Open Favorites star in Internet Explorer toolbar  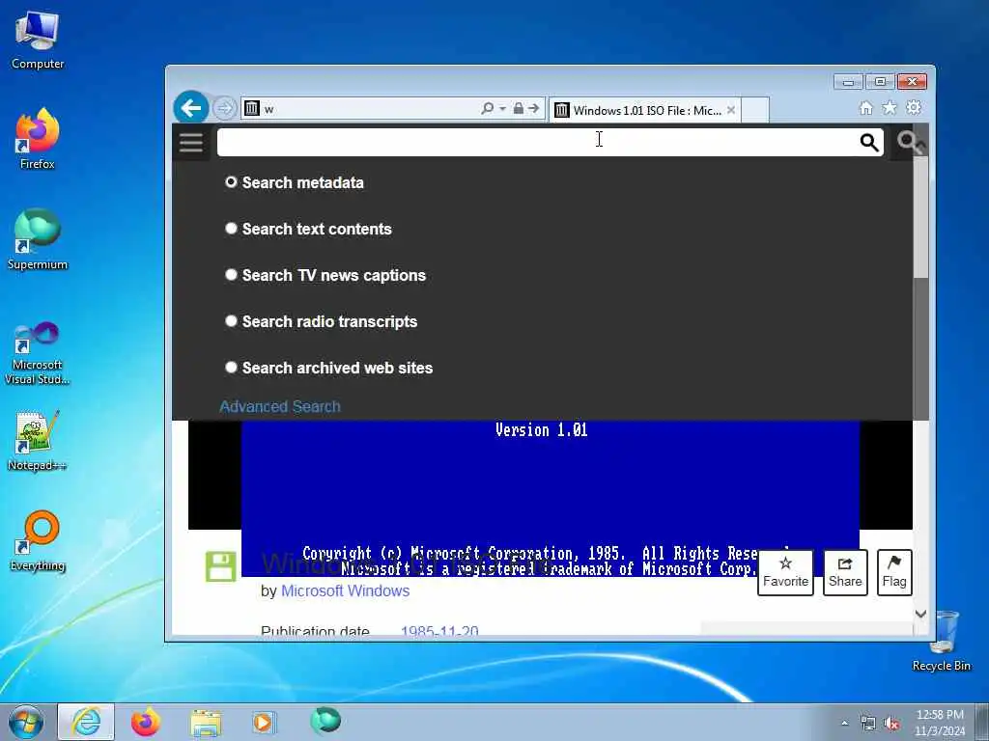point(890,108)
